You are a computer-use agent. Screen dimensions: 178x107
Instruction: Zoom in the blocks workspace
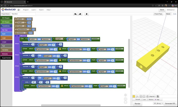(125, 99)
